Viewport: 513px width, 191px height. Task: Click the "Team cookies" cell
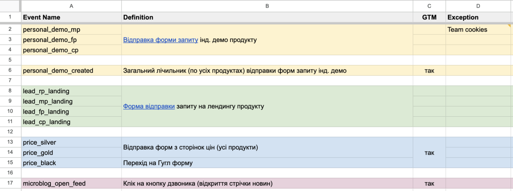tap(479, 30)
